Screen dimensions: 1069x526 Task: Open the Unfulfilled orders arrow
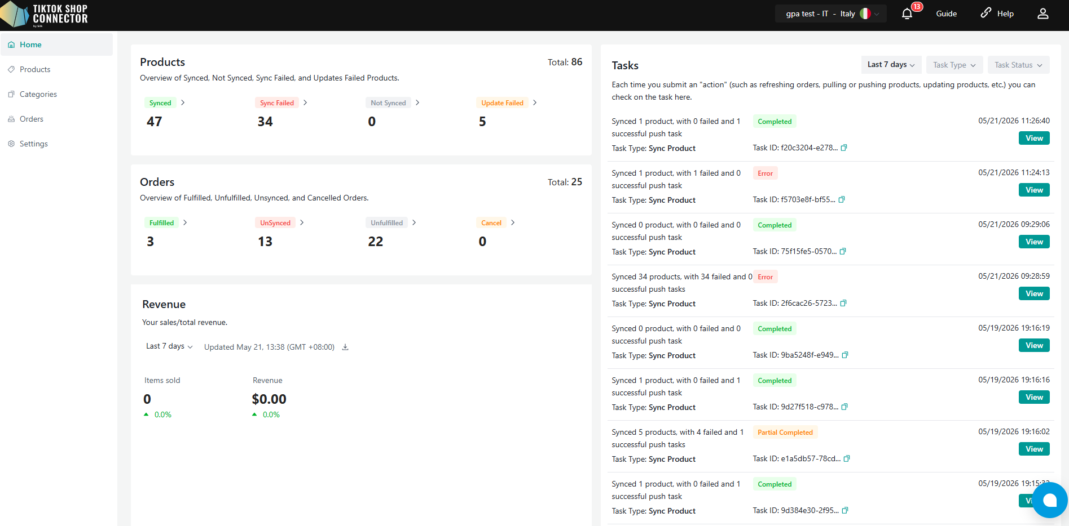414,222
